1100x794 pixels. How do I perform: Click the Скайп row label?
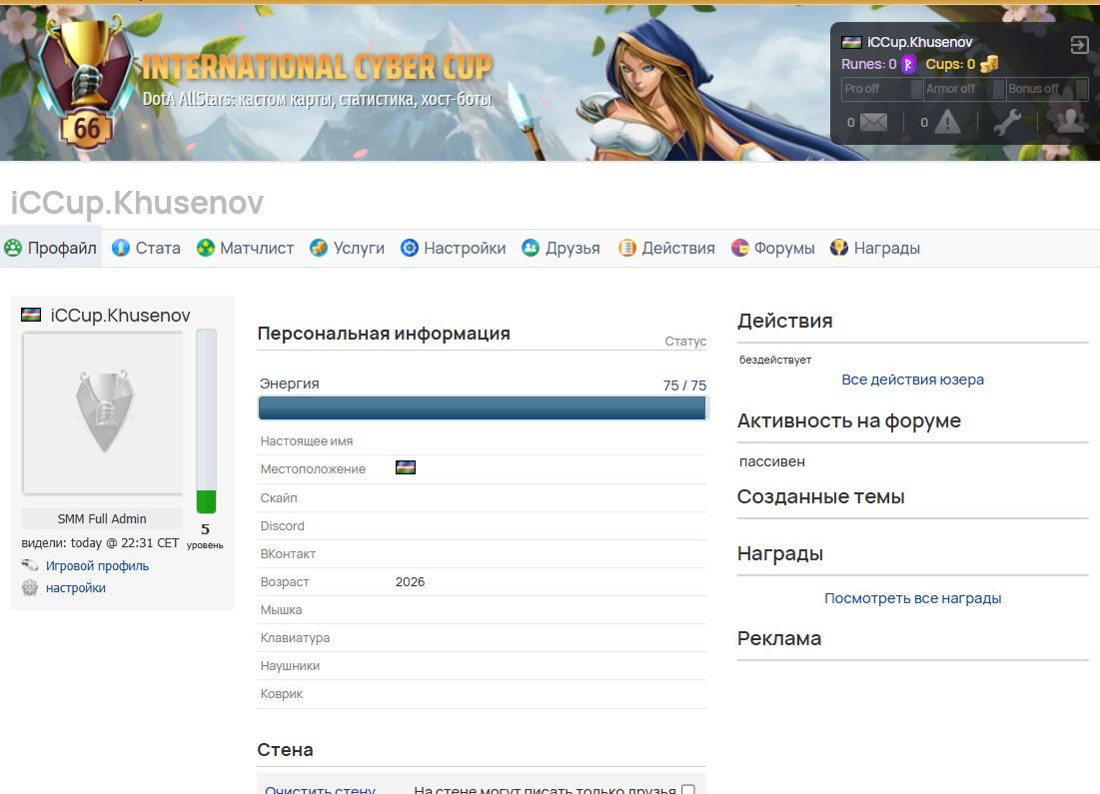[279, 498]
